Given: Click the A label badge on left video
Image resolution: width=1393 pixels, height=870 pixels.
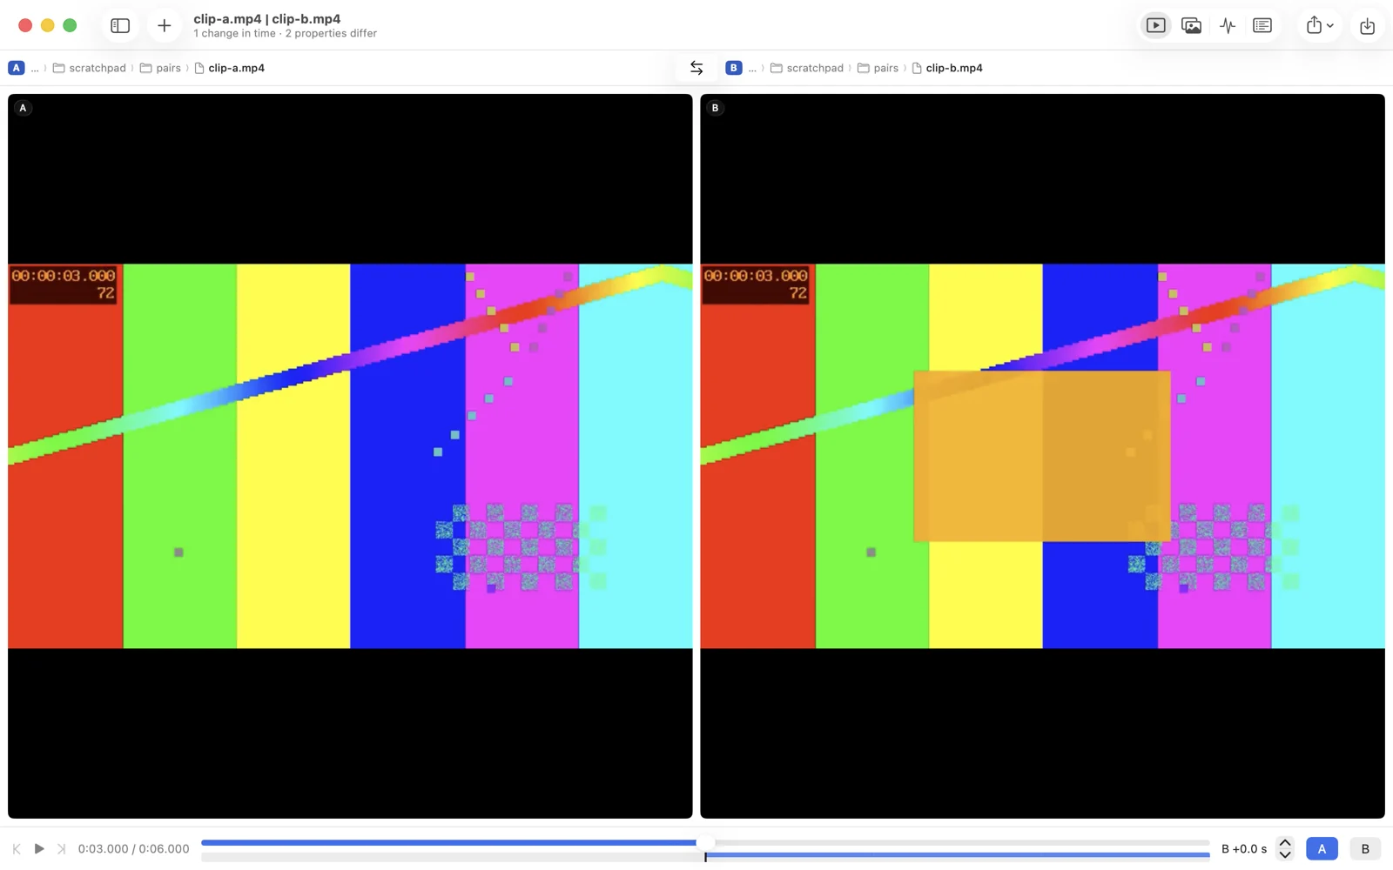Looking at the screenshot, I should [x=23, y=108].
